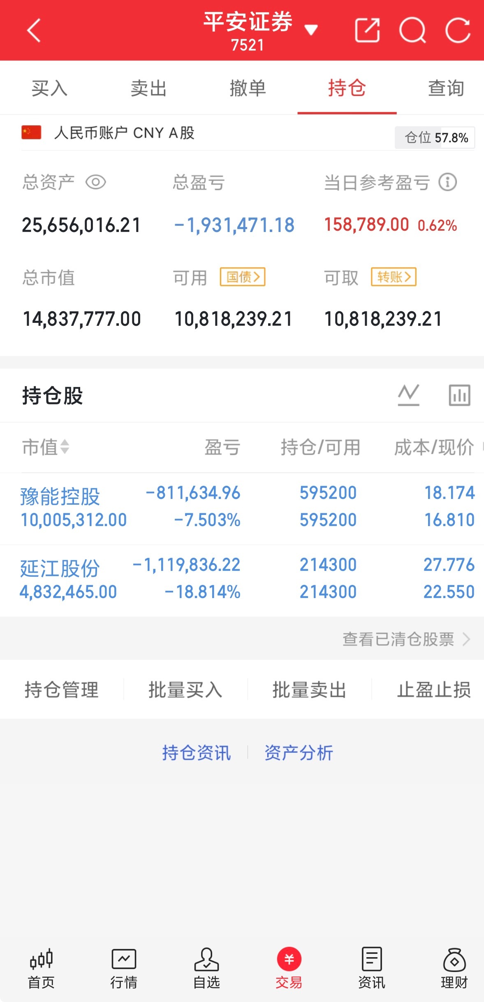This screenshot has width=484, height=1002.
Task: Tap 延江股份 current price 22.550
Action: (x=449, y=592)
